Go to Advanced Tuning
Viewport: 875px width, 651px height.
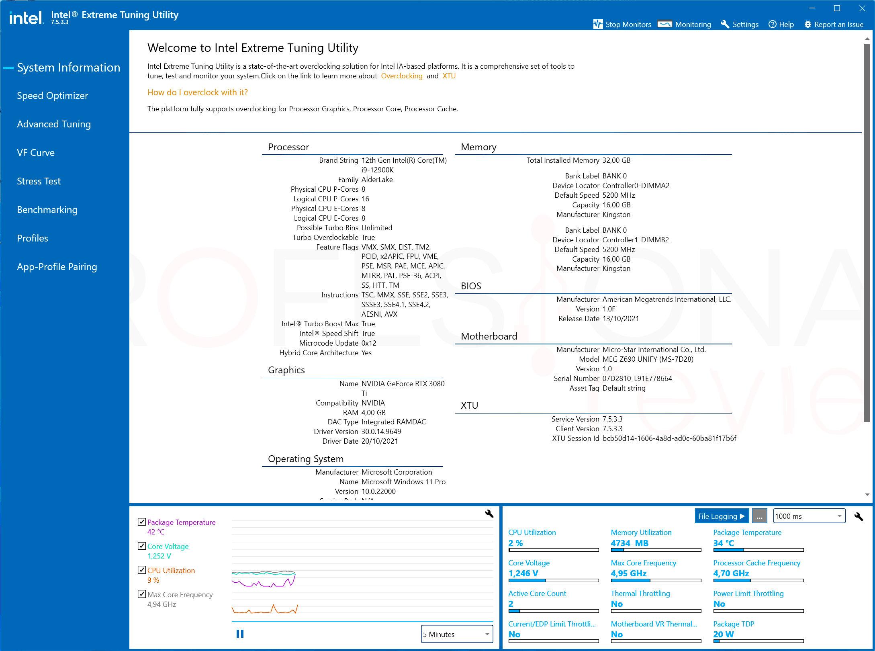(x=54, y=124)
